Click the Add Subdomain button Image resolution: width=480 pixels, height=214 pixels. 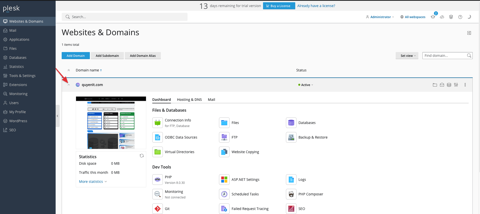(x=107, y=56)
